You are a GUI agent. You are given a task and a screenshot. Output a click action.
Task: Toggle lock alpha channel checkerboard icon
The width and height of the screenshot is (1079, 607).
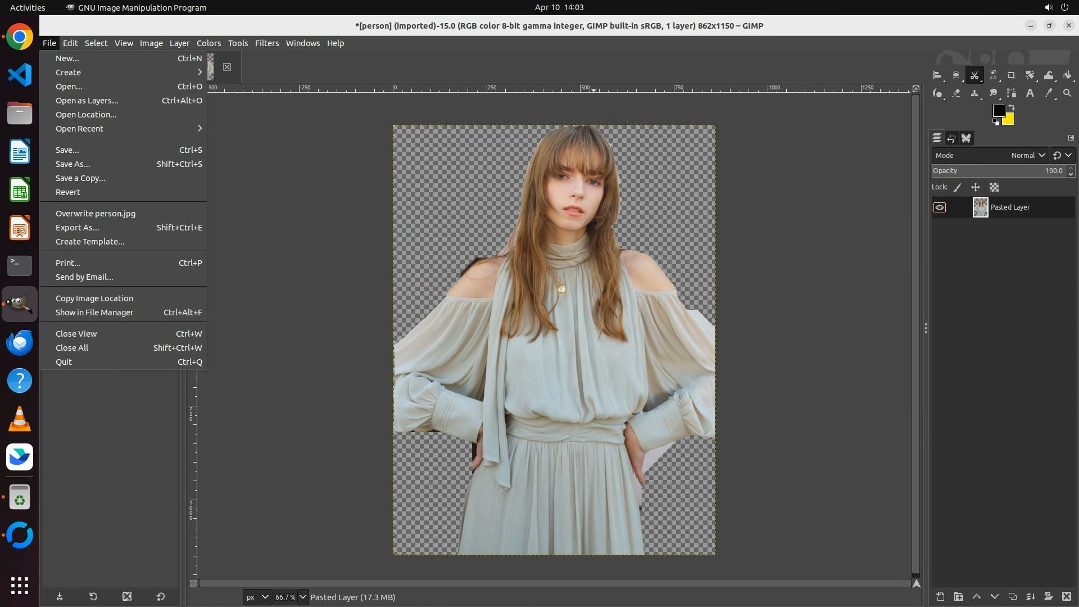click(994, 188)
